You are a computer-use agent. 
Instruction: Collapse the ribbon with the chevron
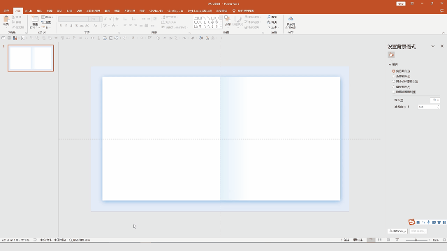click(x=443, y=33)
